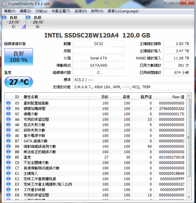Click the status orb for ID 0C row
Screen dimensions: 196x203
(x=8, y=114)
